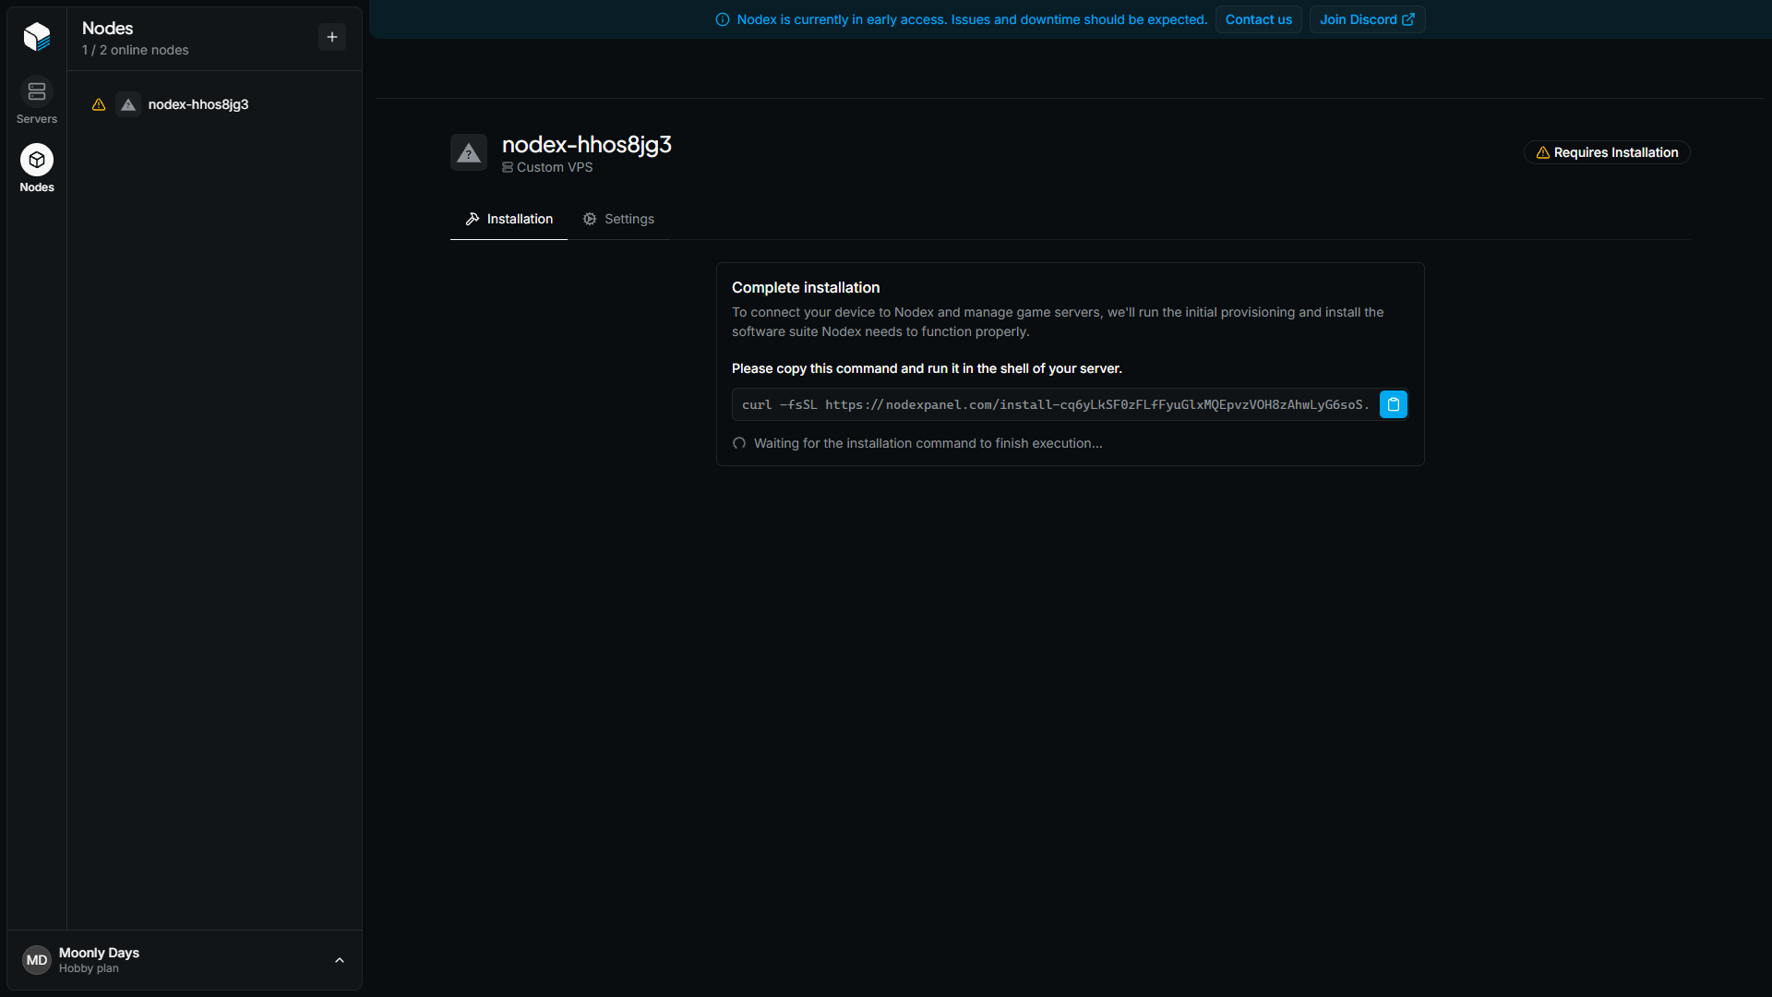This screenshot has height=997, width=1772.
Task: Add a new node with plus button
Action: point(332,37)
